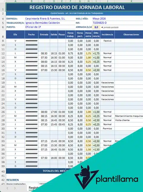Click the Visita cliente observation cell
This screenshot has height=192, width=143.
click(x=129, y=120)
